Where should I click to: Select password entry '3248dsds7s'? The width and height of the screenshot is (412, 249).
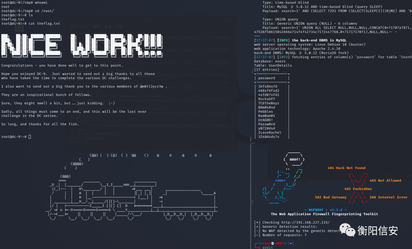(269, 137)
